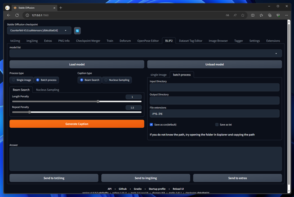Click the site information icon in address bar
The image size is (294, 197).
[x=27, y=15]
